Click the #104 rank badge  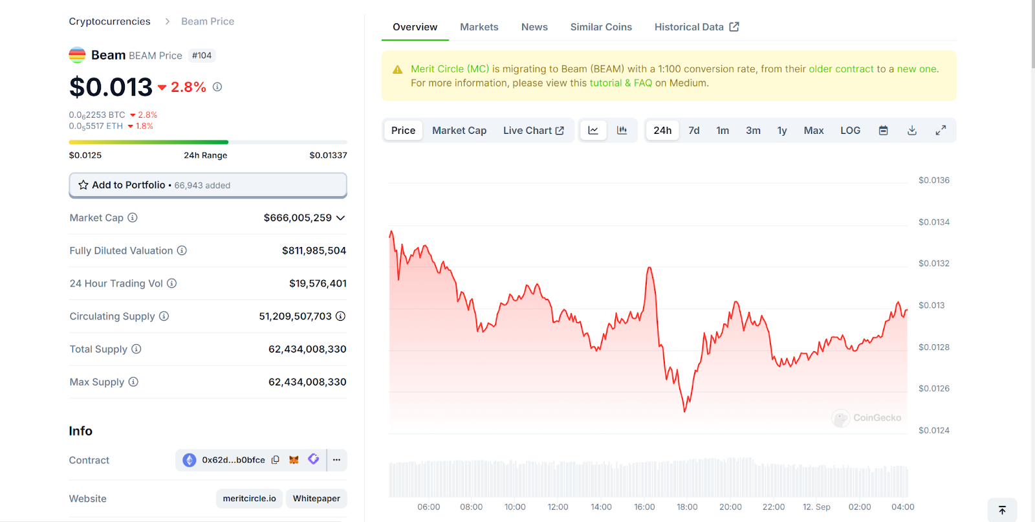pos(202,56)
